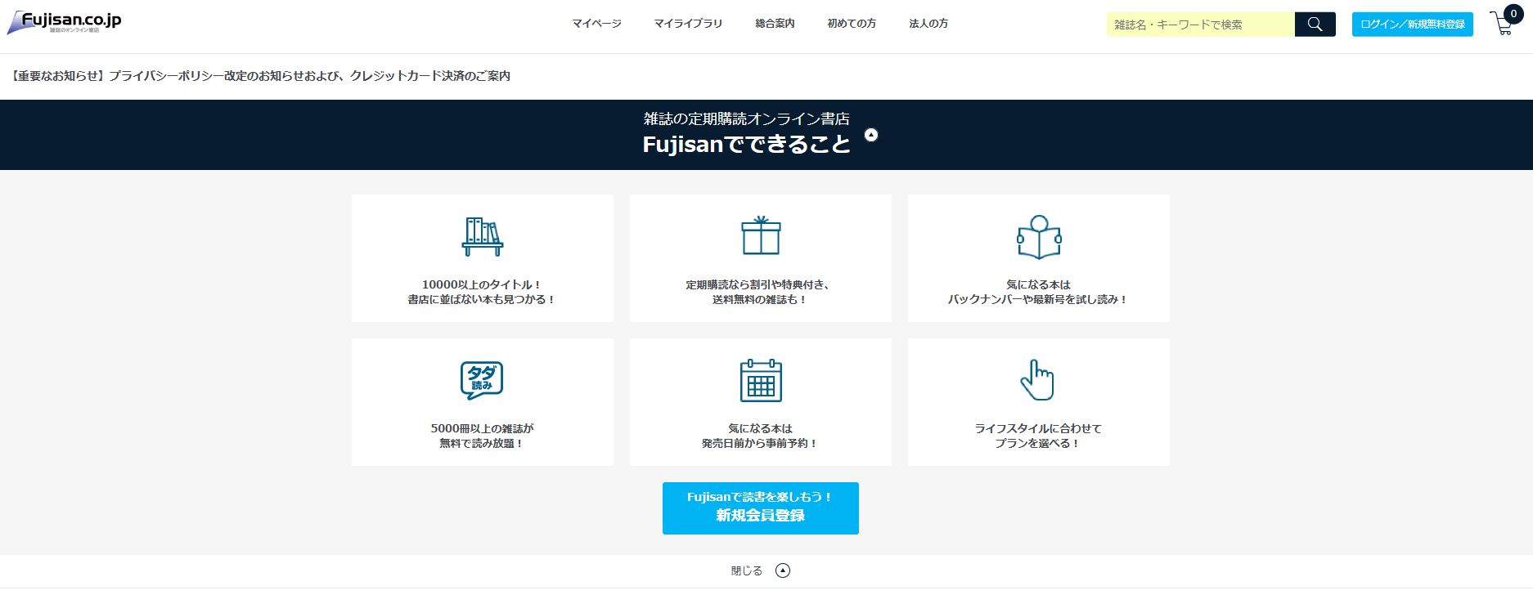Image resolution: width=1533 pixels, height=595 pixels.
Task: Click the calendar icon for pre-orders
Action: [x=761, y=381]
